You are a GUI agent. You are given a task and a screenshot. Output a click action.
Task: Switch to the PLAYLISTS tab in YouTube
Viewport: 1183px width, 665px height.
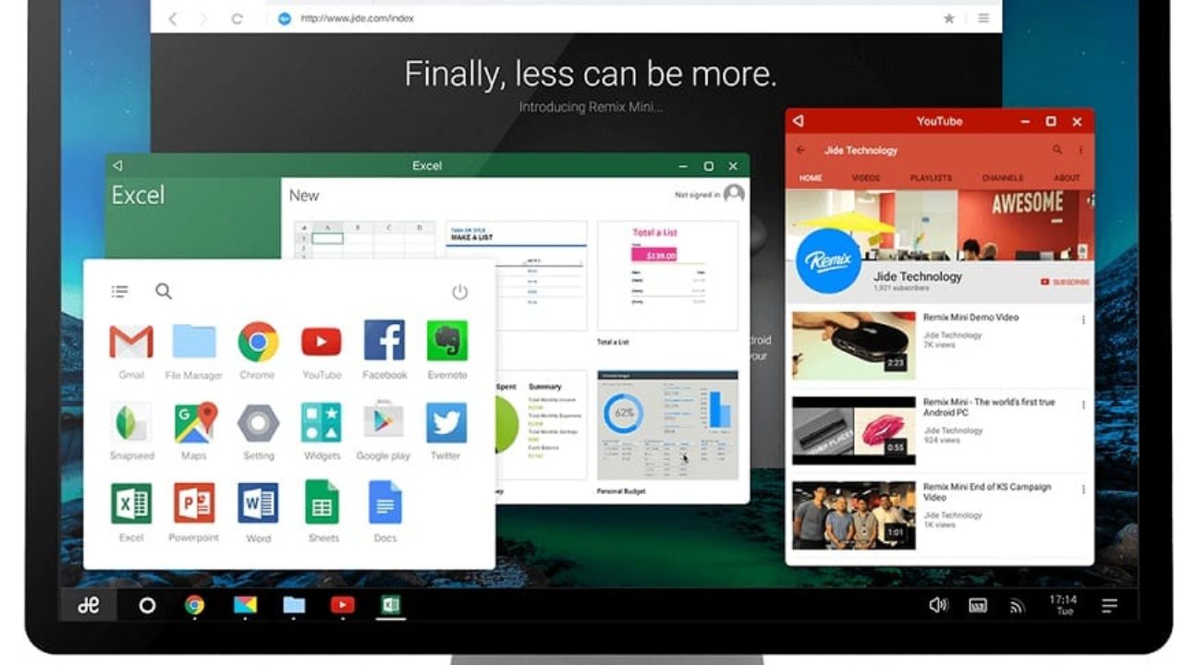tap(932, 177)
